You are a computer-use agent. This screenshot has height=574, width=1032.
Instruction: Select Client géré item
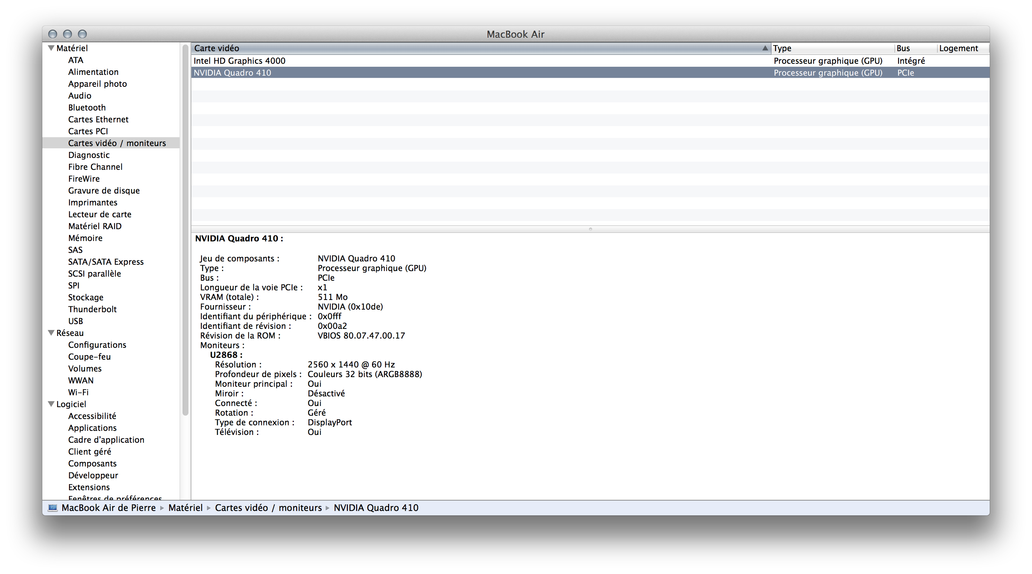pyautogui.click(x=90, y=452)
